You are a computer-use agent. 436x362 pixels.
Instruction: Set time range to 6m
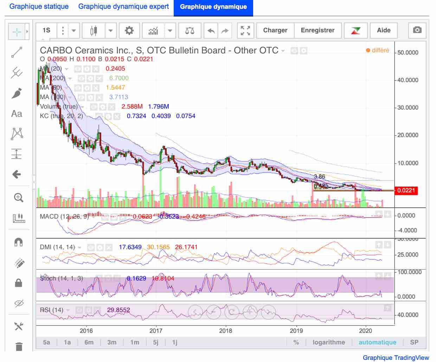coord(89,342)
